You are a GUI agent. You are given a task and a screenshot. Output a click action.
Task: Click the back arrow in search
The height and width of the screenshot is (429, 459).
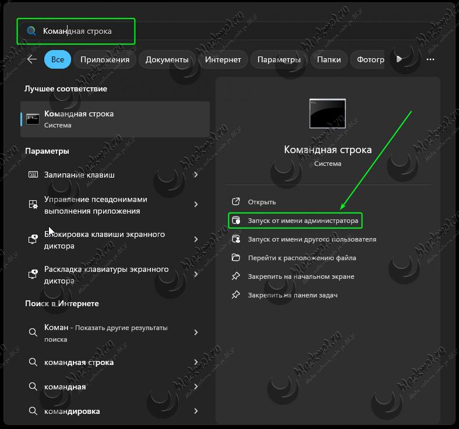point(32,59)
